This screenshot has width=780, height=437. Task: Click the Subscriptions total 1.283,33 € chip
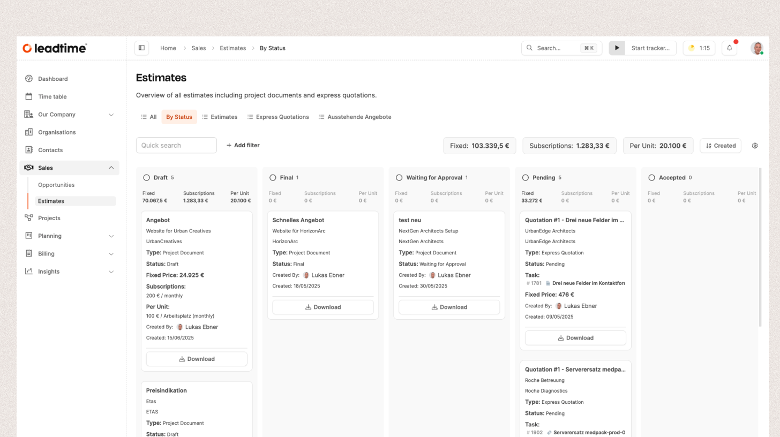tap(569, 146)
